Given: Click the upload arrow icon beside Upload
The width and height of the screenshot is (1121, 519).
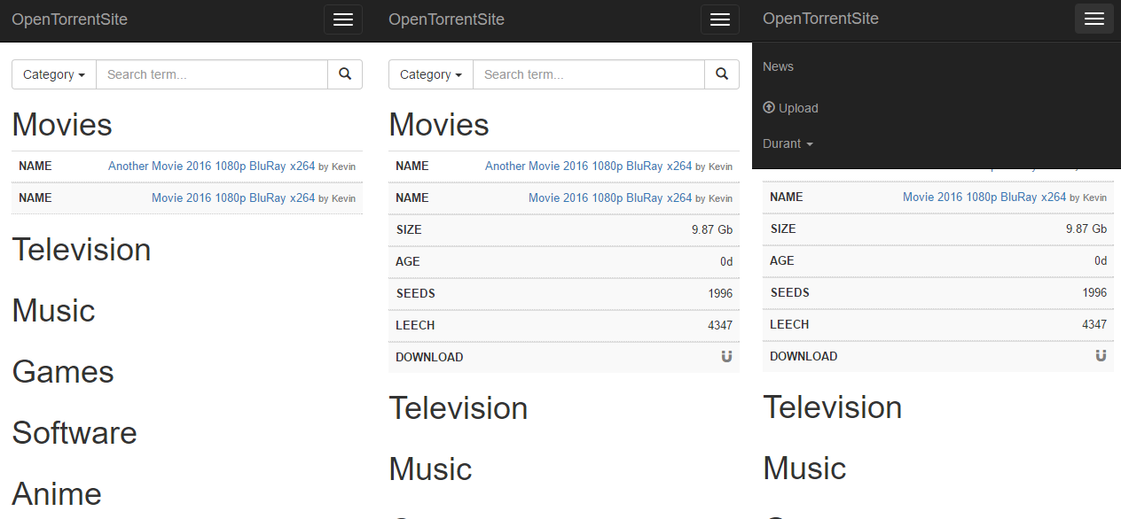Looking at the screenshot, I should pos(769,107).
